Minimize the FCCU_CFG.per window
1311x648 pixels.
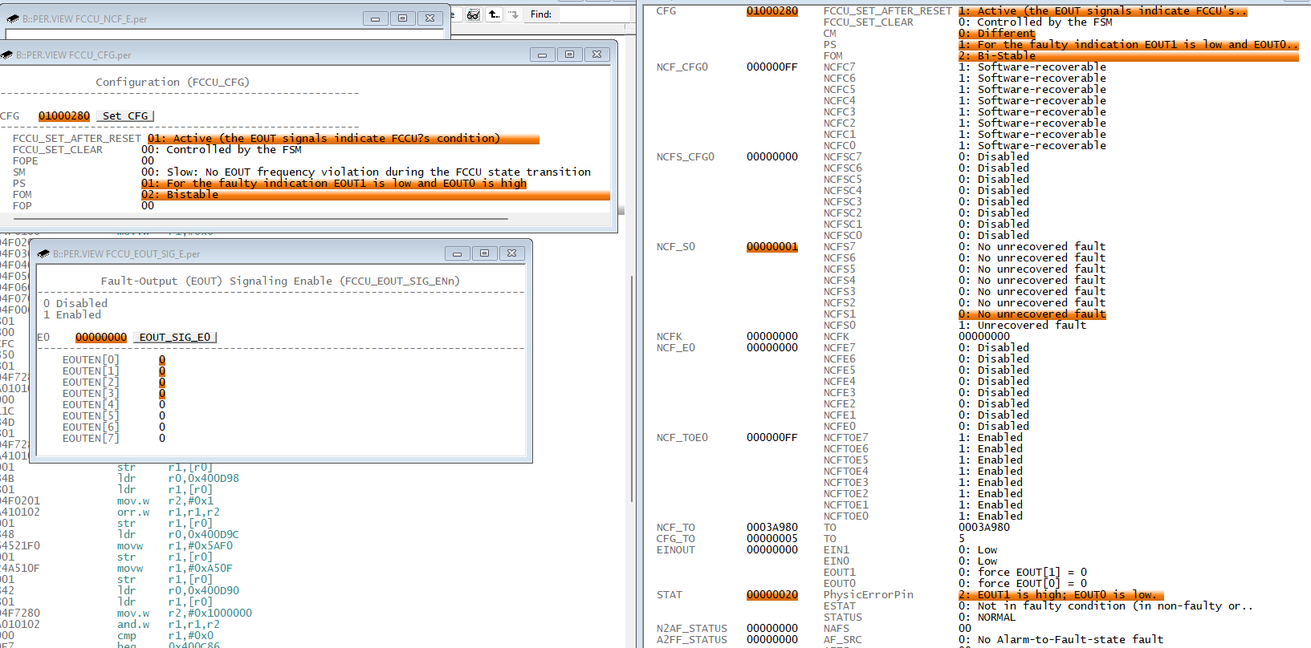542,55
